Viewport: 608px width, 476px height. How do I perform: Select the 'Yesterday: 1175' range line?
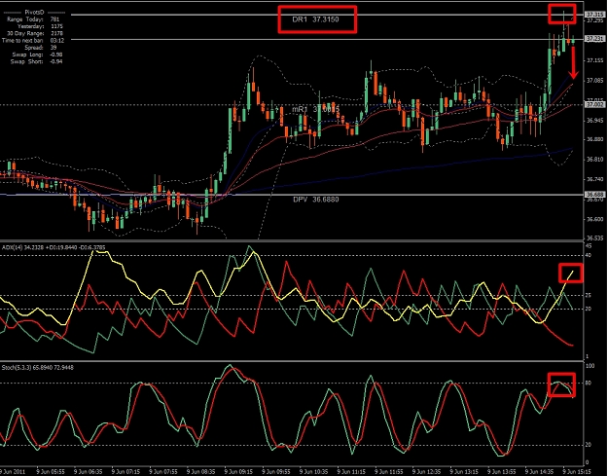click(x=40, y=26)
